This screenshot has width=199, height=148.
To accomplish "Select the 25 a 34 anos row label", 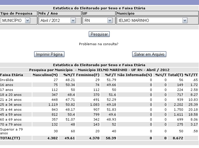I will coord(11,105).
